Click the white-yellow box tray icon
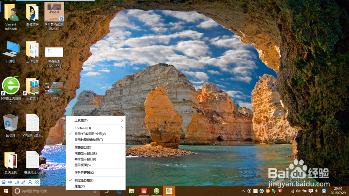This screenshot has width=349, height=196. [255, 191]
